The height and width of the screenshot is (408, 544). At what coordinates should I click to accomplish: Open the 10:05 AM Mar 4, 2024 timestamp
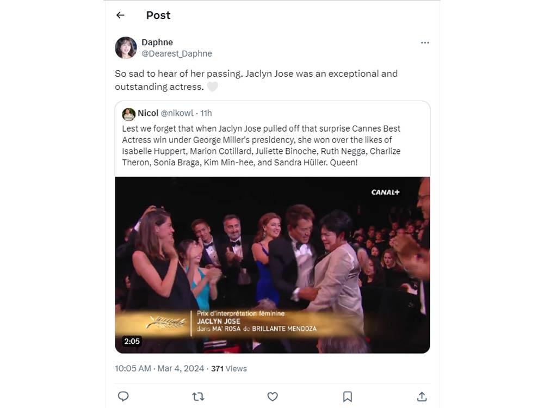point(159,368)
